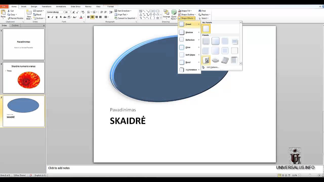Increase font size with the grow font icon
324x182 pixels.
74,12
